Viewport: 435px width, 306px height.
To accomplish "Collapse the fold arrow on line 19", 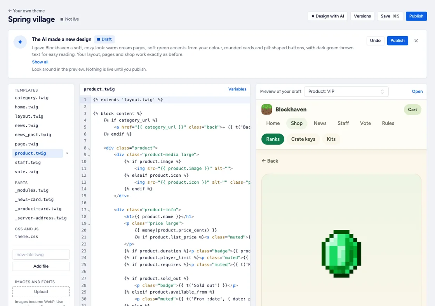I will point(89,224).
